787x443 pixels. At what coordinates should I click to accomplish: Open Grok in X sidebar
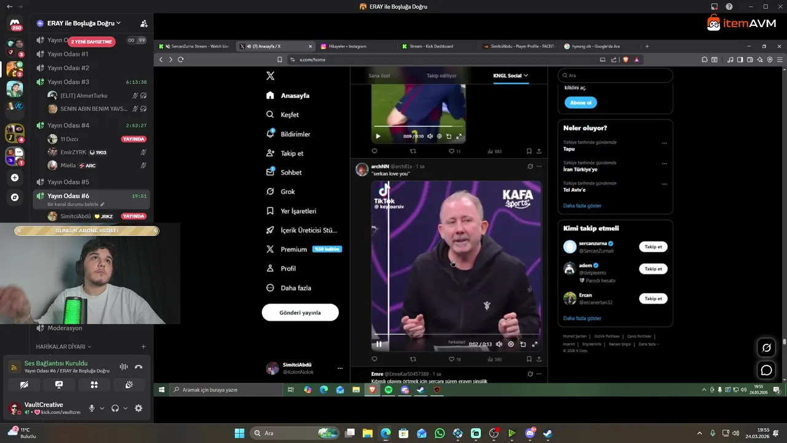point(280,191)
